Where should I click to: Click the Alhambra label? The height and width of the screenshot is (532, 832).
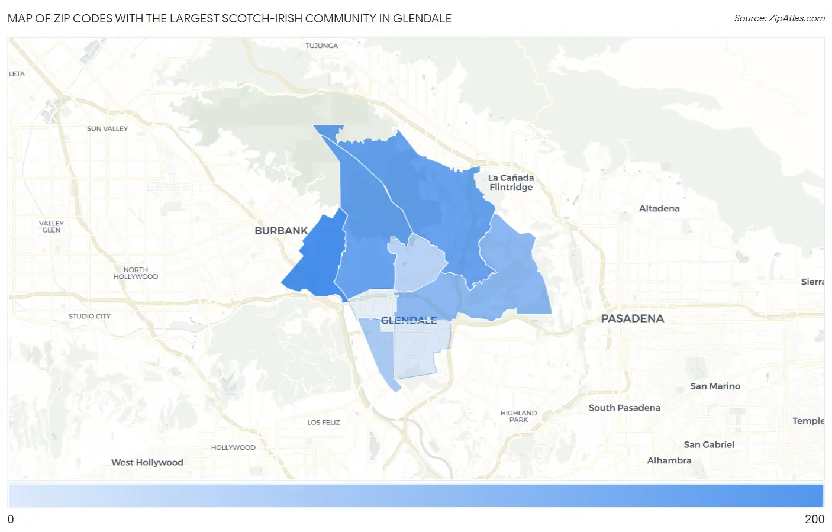(669, 460)
